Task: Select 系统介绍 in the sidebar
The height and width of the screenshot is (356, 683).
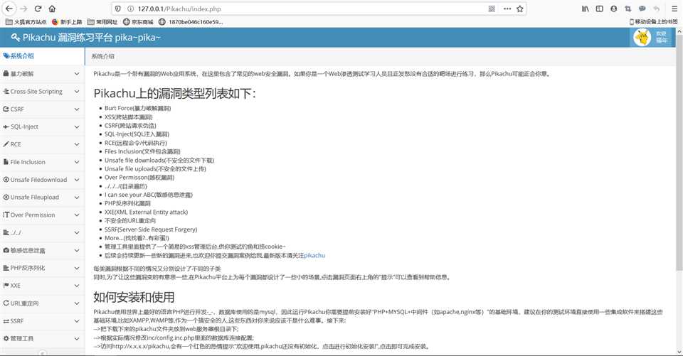Action: click(42, 56)
